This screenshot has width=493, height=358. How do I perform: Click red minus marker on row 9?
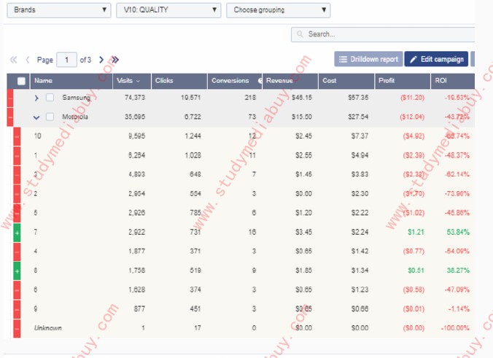[17, 309]
